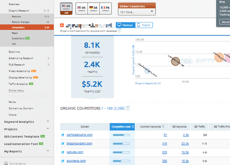Click common keywords 318 for bloggingwizard.com

(165, 144)
